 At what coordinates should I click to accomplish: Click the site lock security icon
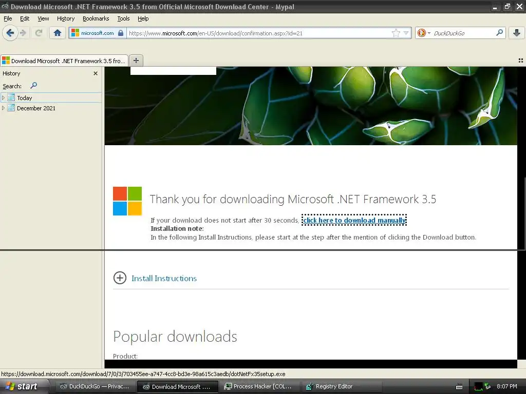(121, 33)
